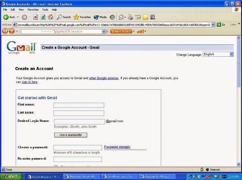This screenshot has width=242, height=180.
Task: Click the address bar URL field
Action: [x=114, y=25]
